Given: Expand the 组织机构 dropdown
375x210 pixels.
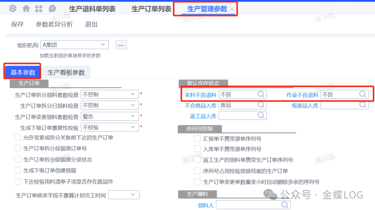Looking at the screenshot, I should (103, 44).
